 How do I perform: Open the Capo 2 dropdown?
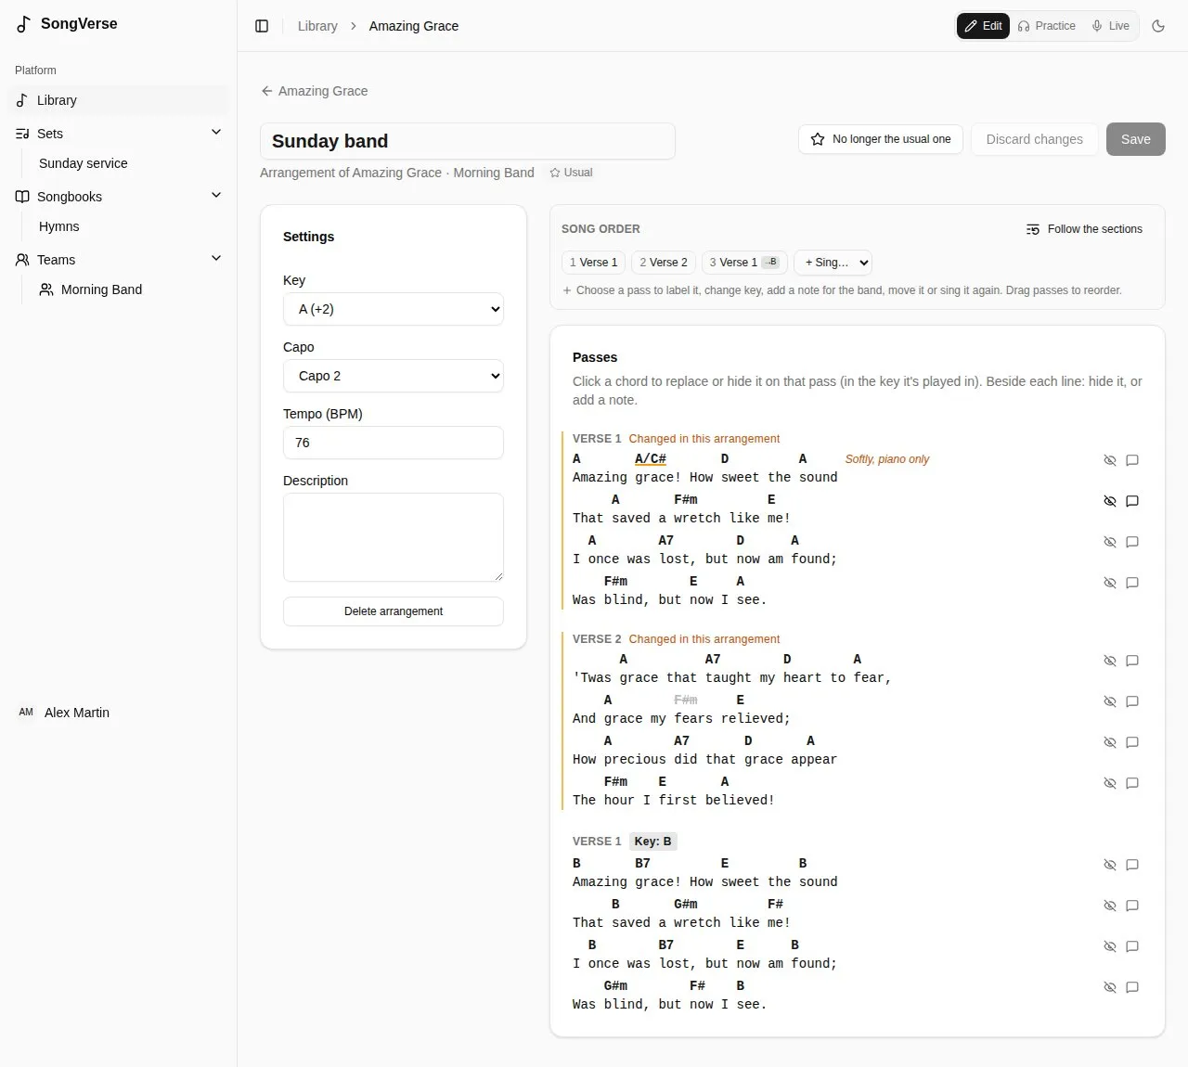pyautogui.click(x=394, y=376)
